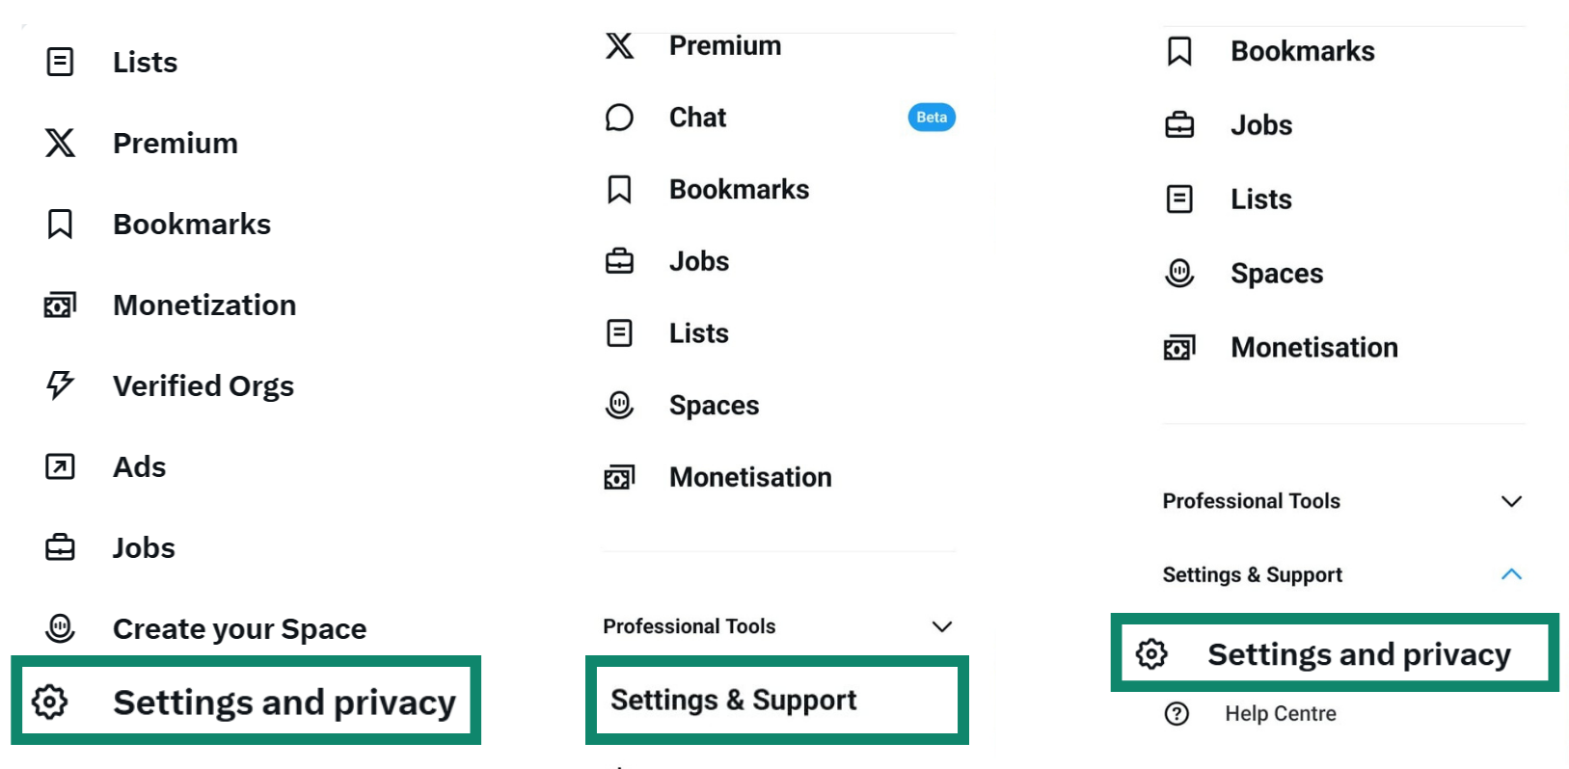Click the Help Centre question mark icon
1569x769 pixels.
click(1176, 713)
